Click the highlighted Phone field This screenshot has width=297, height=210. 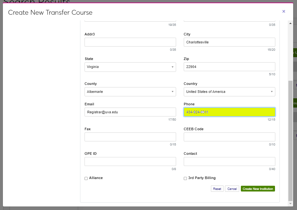229,112
